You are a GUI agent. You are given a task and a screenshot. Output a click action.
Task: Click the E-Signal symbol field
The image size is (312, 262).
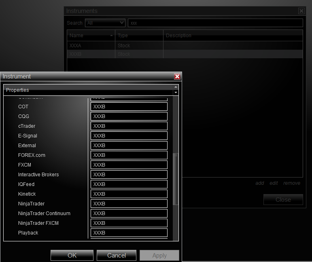[x=129, y=136]
